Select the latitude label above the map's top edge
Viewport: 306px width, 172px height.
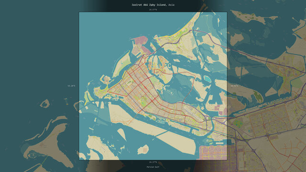coord(153,10)
